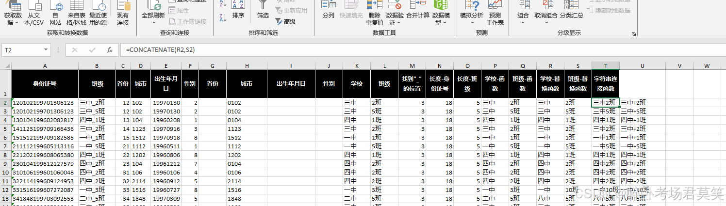Click the 长度-身份证号 header cell
This screenshot has width=726, height=206.
point(440,83)
